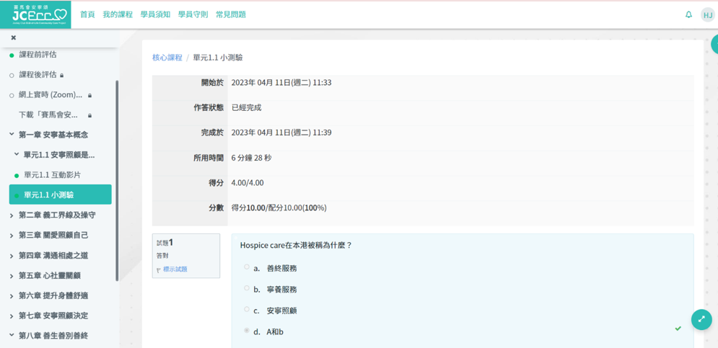This screenshot has height=348, width=718.
Task: Open 常見問題 in top navigation
Action: pyautogui.click(x=230, y=14)
